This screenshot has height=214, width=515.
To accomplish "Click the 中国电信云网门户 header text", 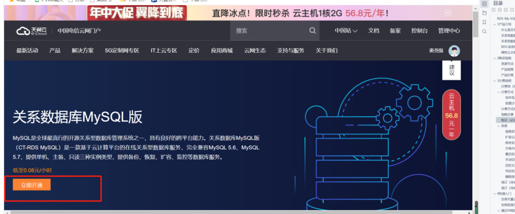I will (79, 31).
